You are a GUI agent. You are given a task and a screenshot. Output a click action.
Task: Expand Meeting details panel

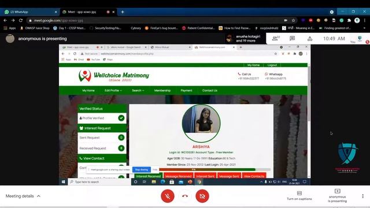[23, 196]
